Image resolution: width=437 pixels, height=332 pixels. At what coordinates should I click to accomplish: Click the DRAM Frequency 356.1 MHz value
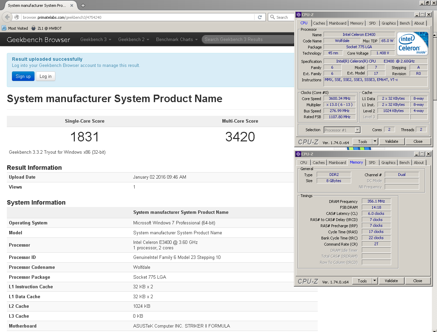(376, 201)
